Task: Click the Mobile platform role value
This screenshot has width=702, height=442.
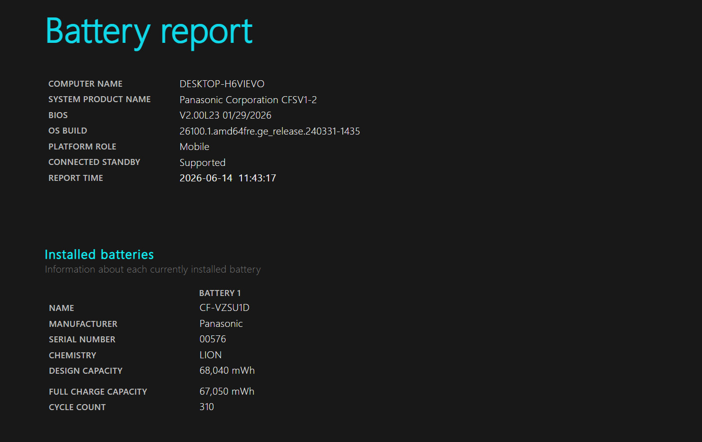Action: pyautogui.click(x=195, y=147)
